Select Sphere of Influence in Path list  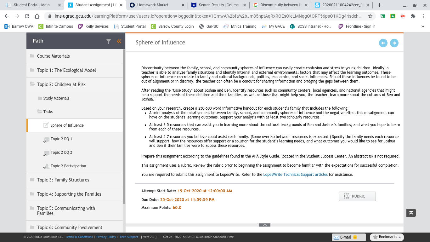point(75,125)
